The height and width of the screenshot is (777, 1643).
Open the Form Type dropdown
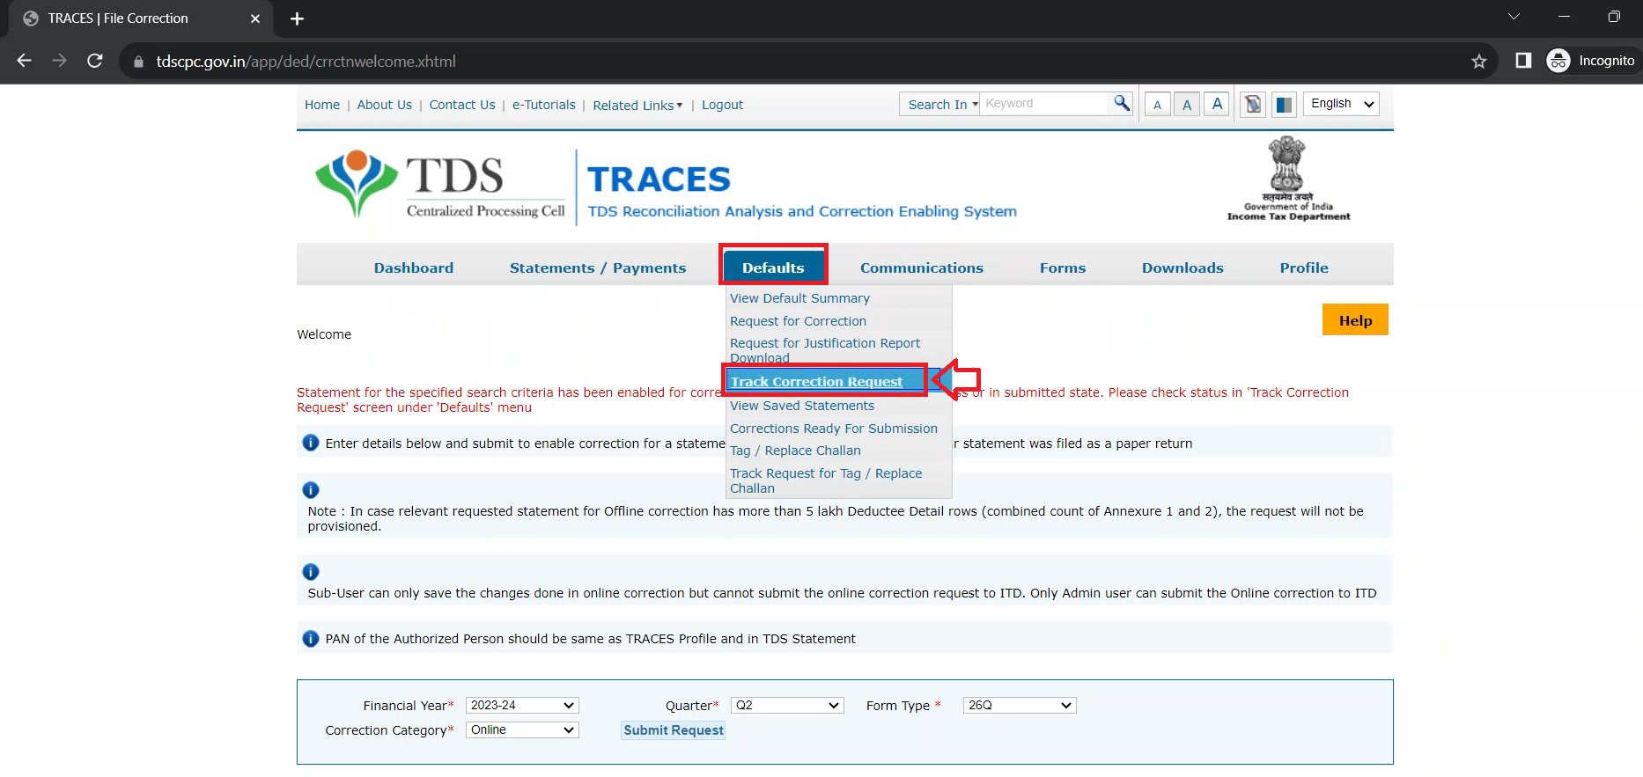point(1020,706)
